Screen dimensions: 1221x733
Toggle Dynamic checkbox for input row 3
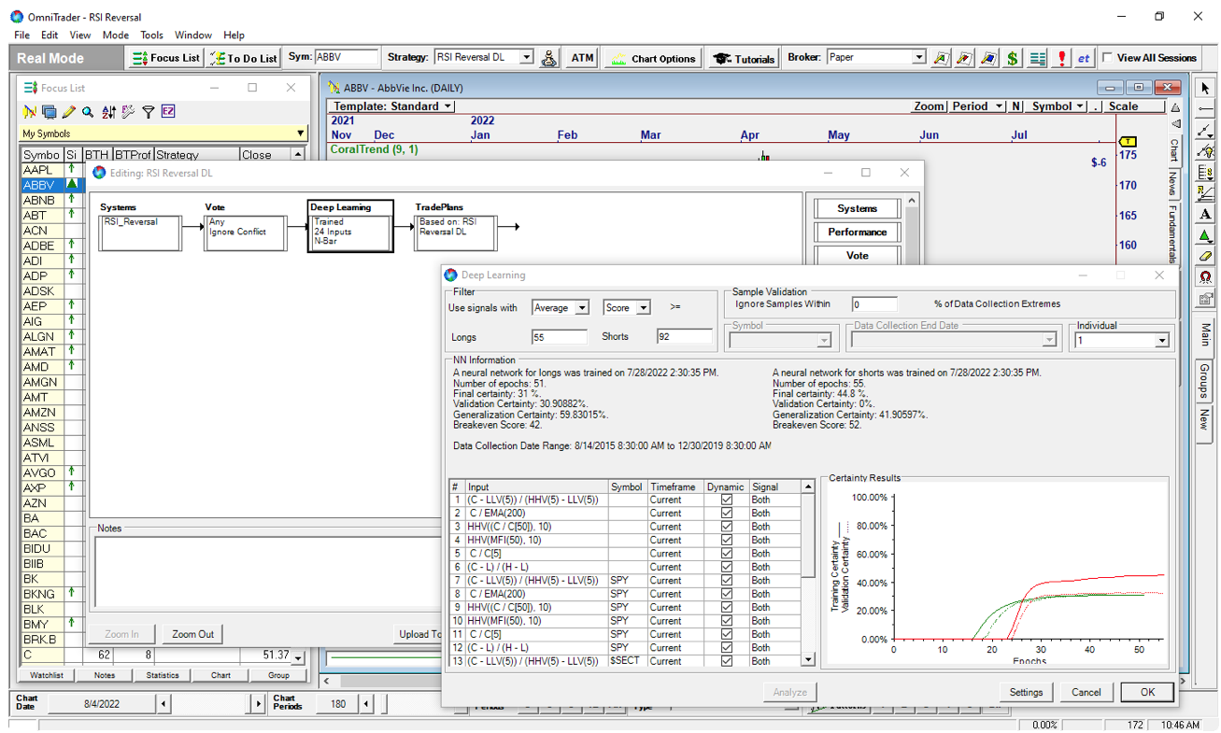[726, 527]
